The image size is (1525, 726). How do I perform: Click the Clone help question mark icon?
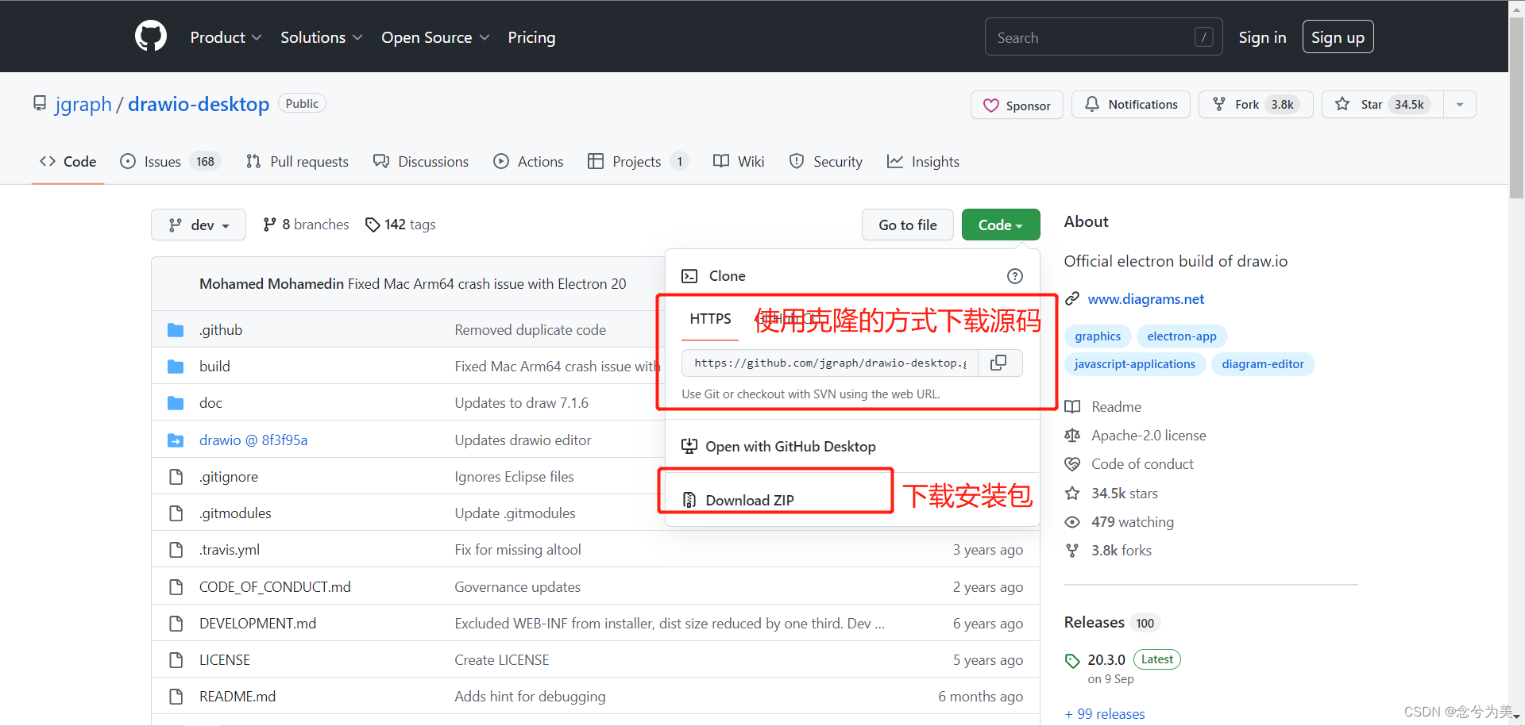(1014, 276)
